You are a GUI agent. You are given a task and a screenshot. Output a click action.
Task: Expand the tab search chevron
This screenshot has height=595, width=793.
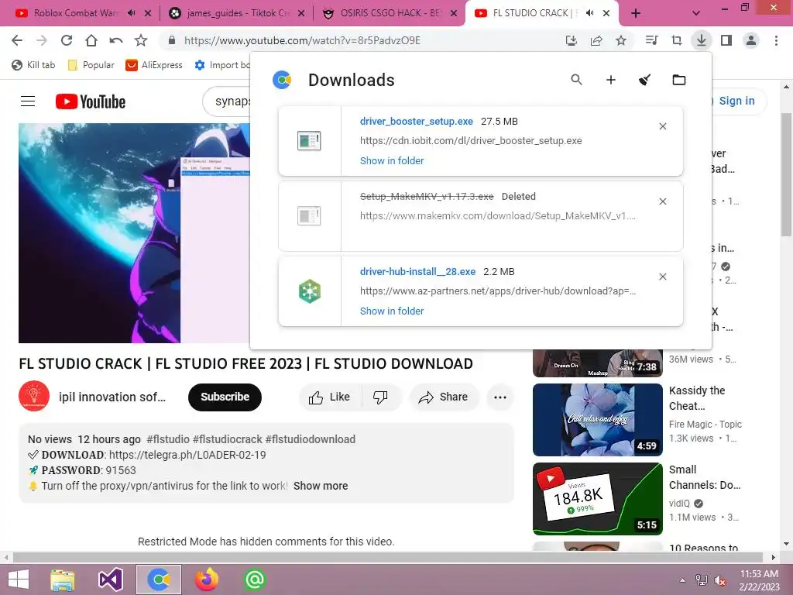(696, 14)
